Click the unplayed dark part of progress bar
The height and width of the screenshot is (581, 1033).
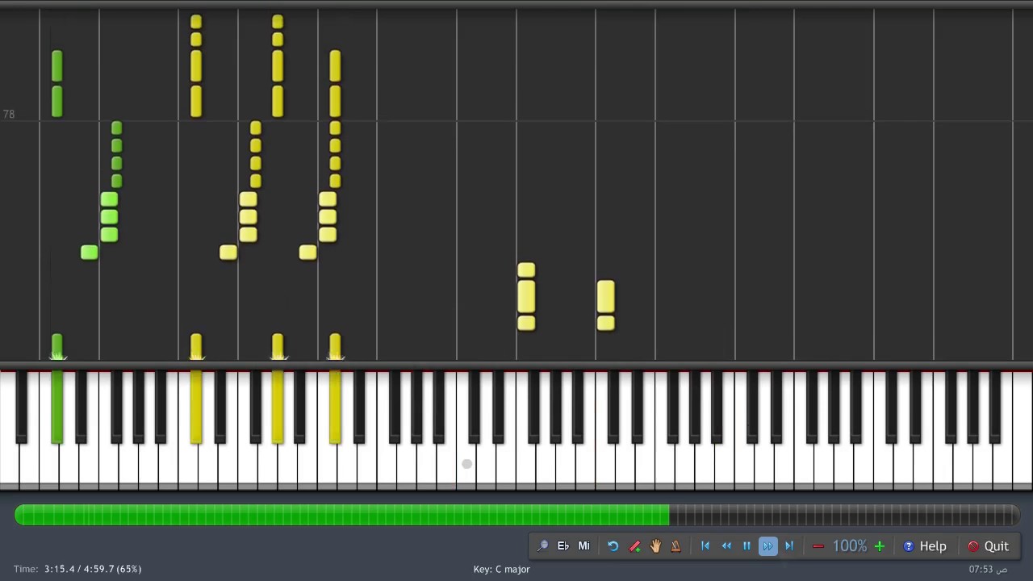pos(844,515)
